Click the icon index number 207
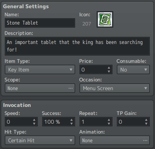Viewport: 155px width, 149px height. point(87,24)
